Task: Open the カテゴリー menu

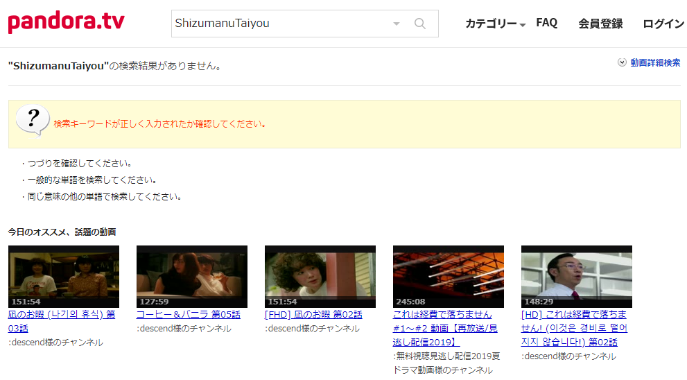Action: point(495,24)
